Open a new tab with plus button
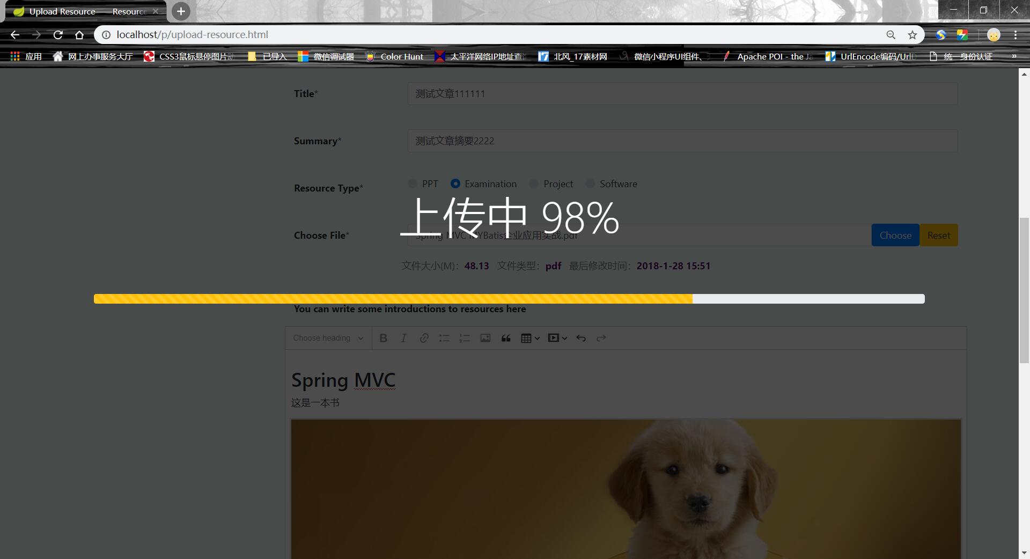The image size is (1030, 559). (x=181, y=11)
